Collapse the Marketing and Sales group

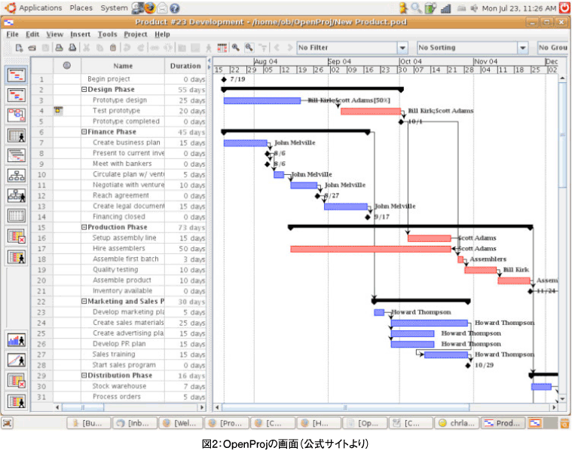(84, 302)
